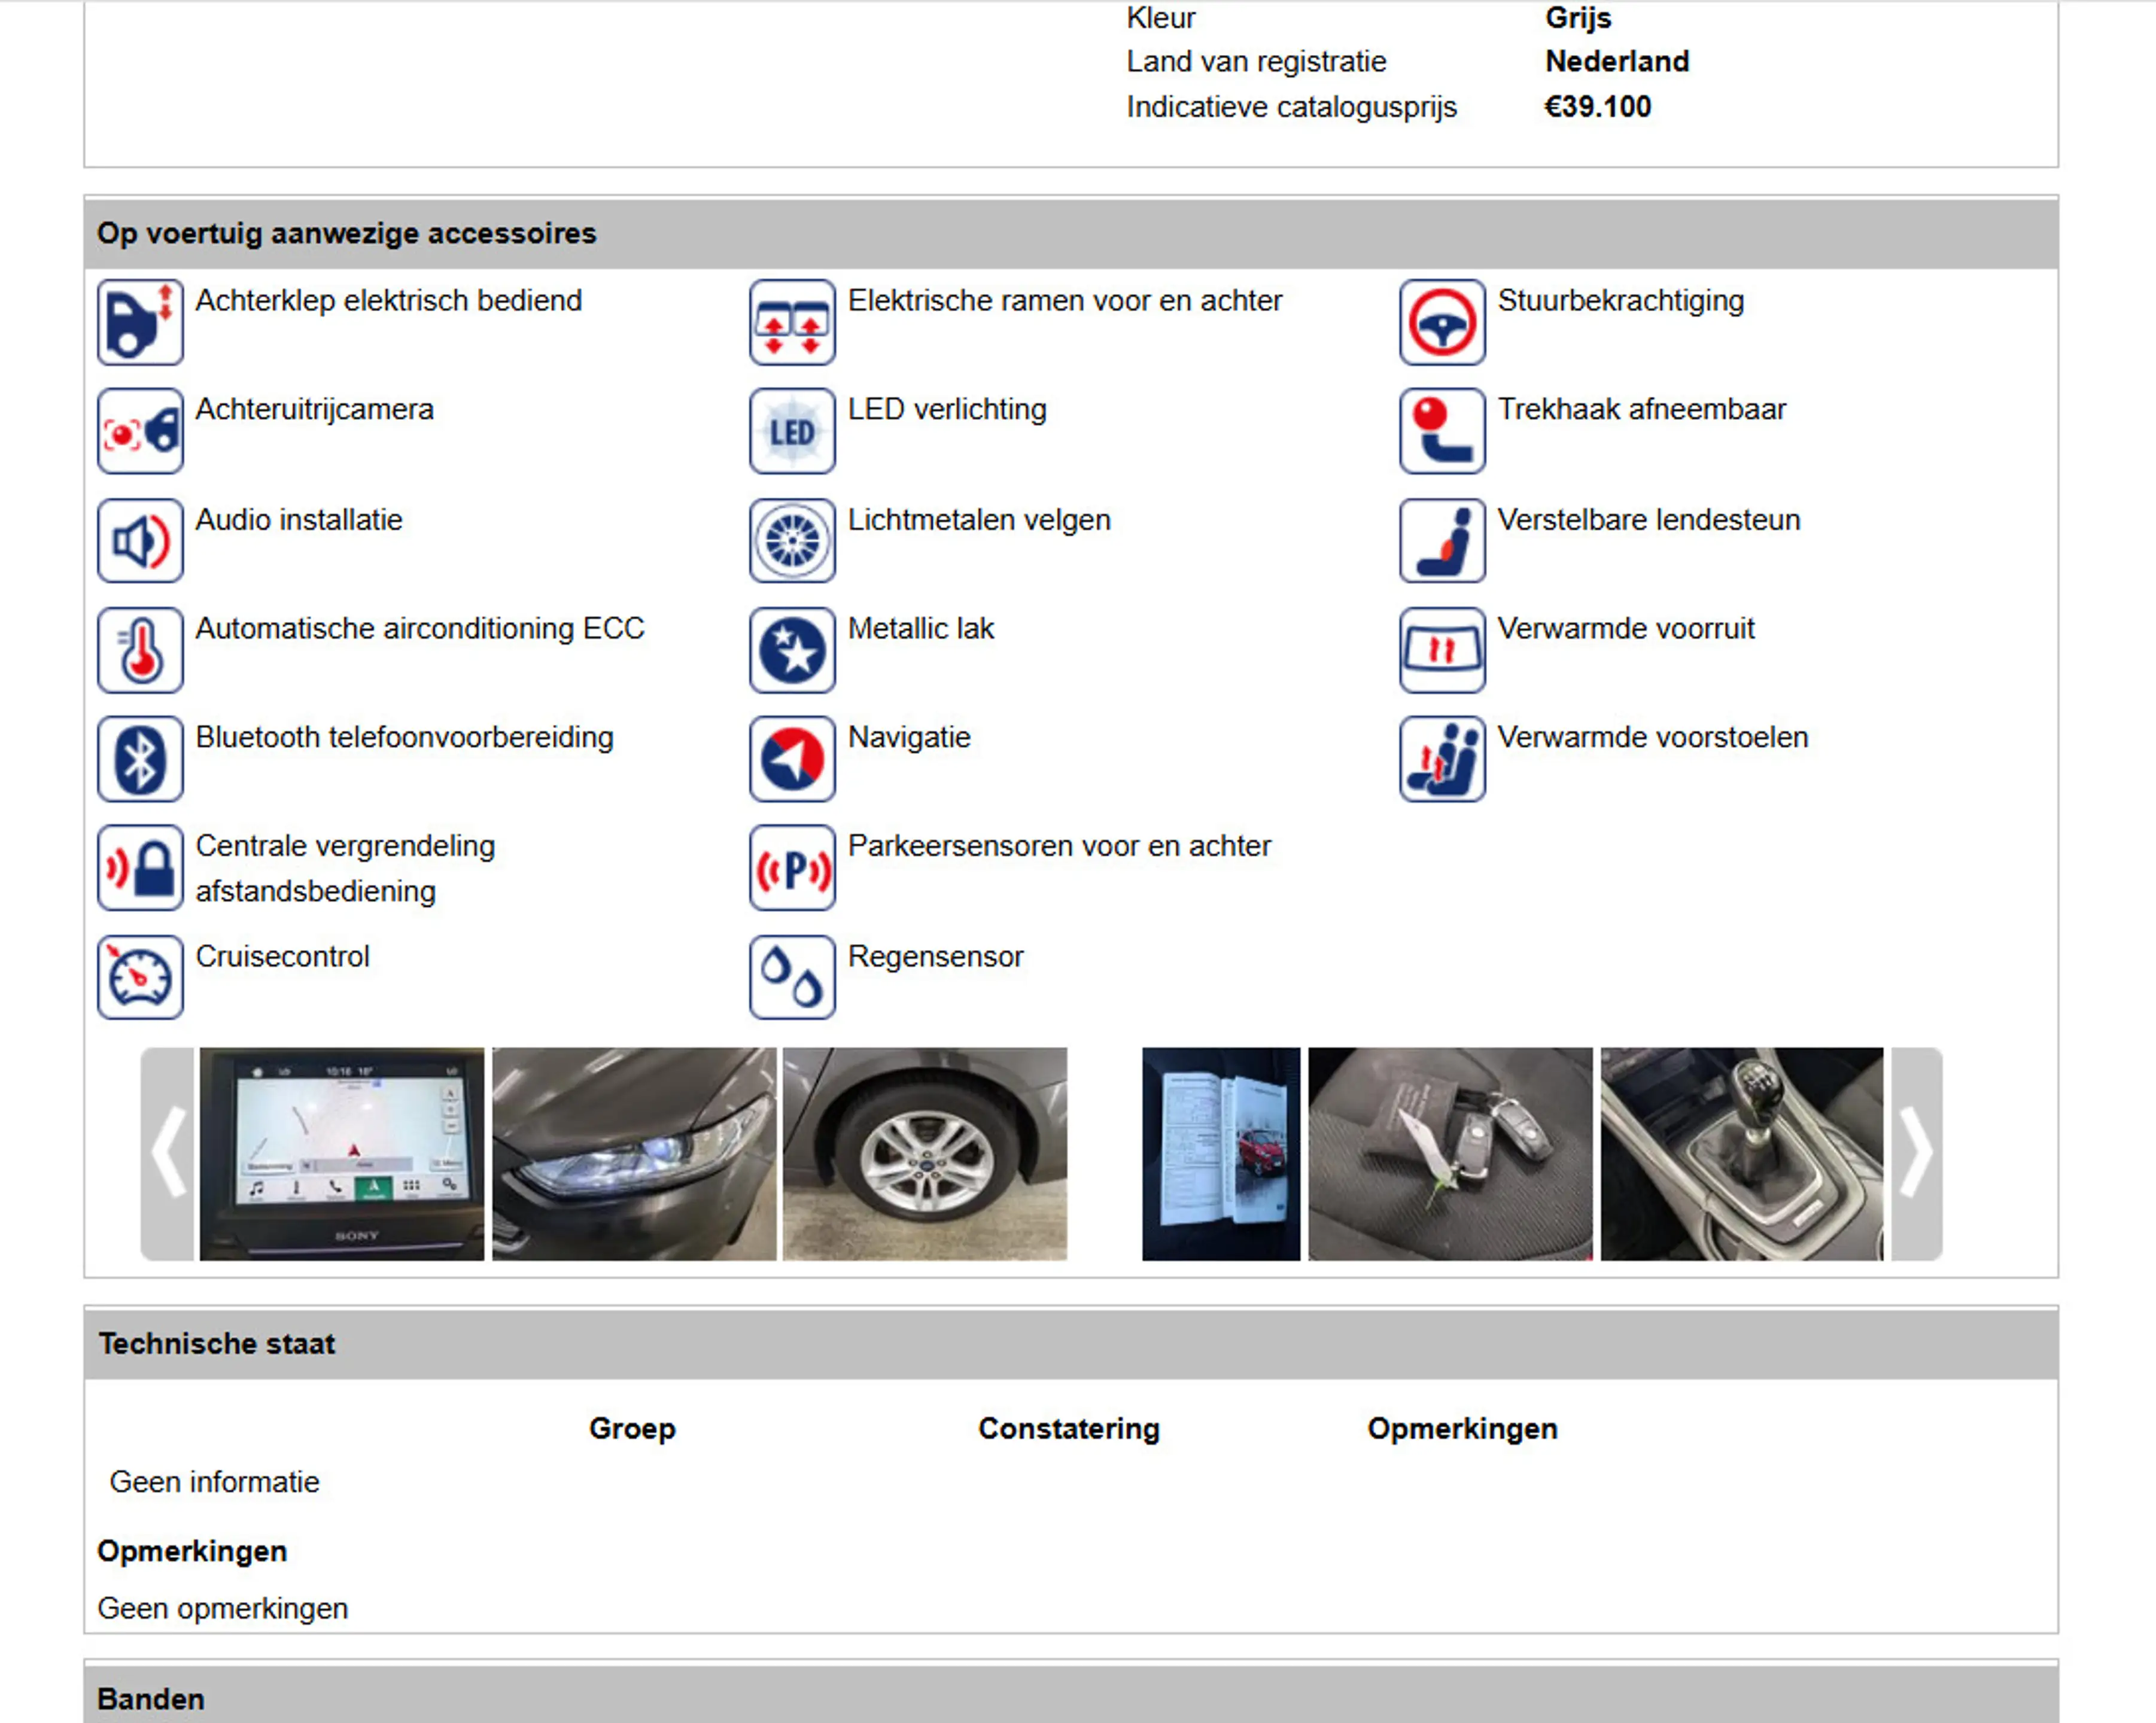Open the manual booklet photo thumbnail
2156x1723 pixels.
tap(1221, 1154)
